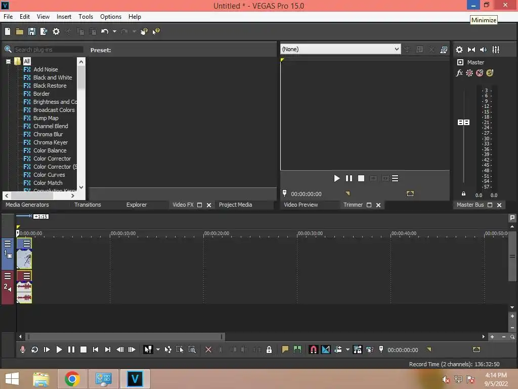Open the Undo history dropdown arrow
This screenshot has height=389, width=518.
pos(114,31)
